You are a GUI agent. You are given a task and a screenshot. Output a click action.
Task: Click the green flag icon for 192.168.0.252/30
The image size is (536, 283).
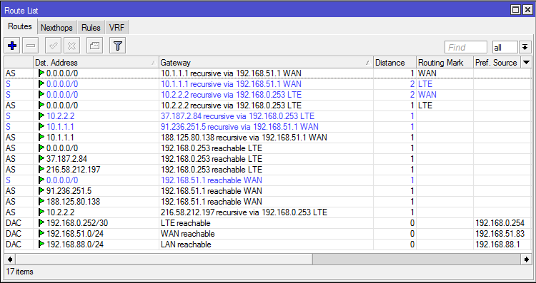(x=41, y=222)
